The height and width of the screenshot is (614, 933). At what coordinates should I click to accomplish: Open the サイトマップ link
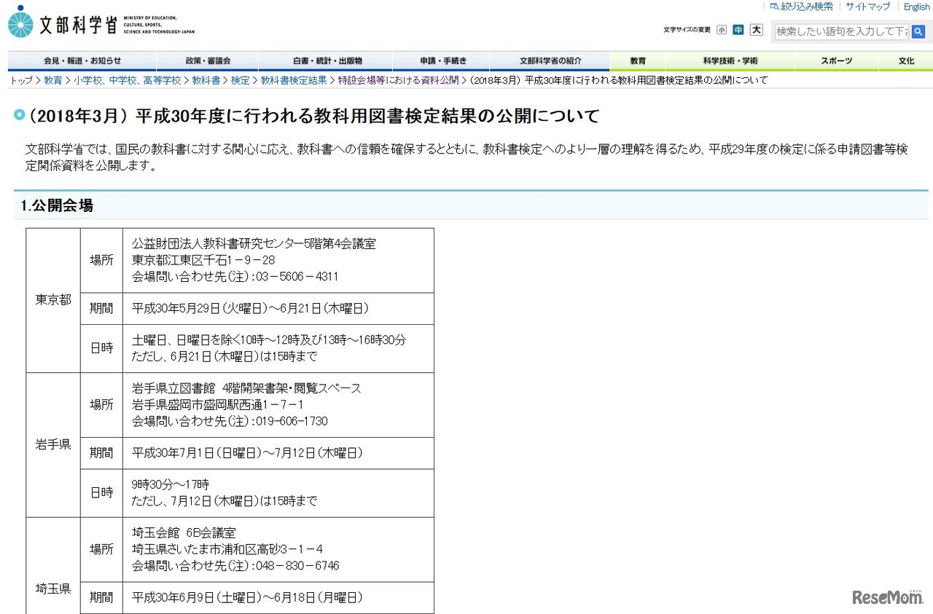click(867, 7)
